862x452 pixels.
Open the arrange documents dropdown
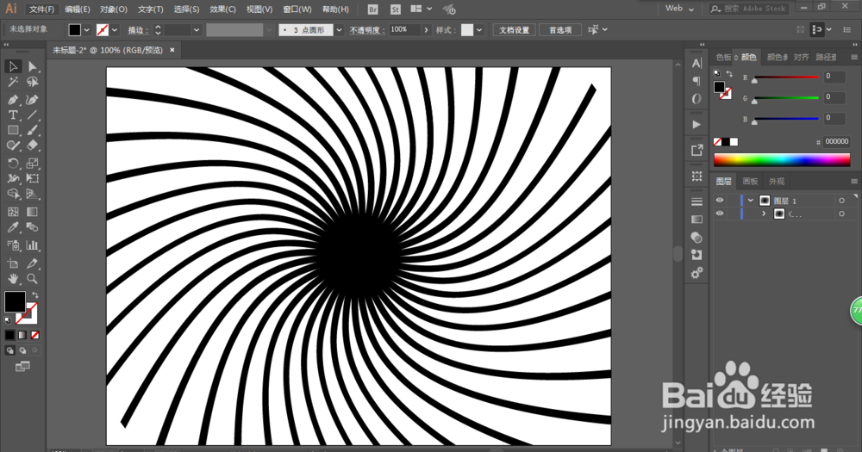[422, 9]
